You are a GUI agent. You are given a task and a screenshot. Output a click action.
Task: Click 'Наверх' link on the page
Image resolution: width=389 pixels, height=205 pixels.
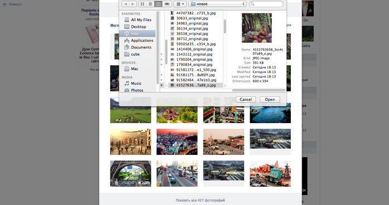click(x=16, y=4)
